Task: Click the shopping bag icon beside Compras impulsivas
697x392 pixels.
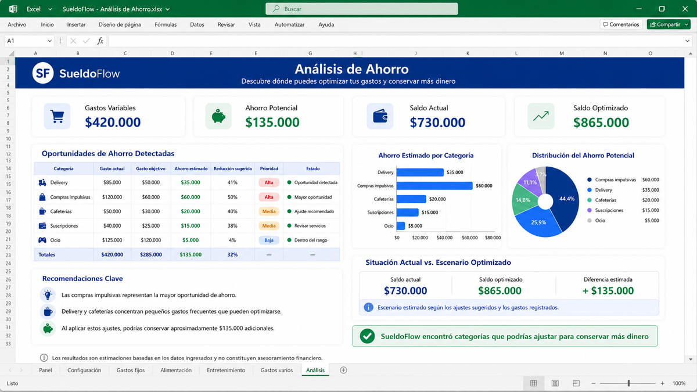Action: click(x=42, y=197)
